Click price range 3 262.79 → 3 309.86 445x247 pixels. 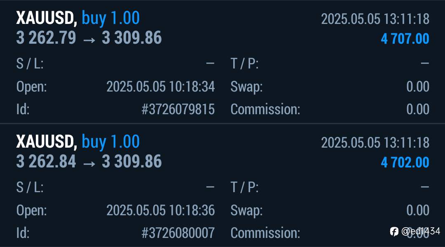point(89,38)
